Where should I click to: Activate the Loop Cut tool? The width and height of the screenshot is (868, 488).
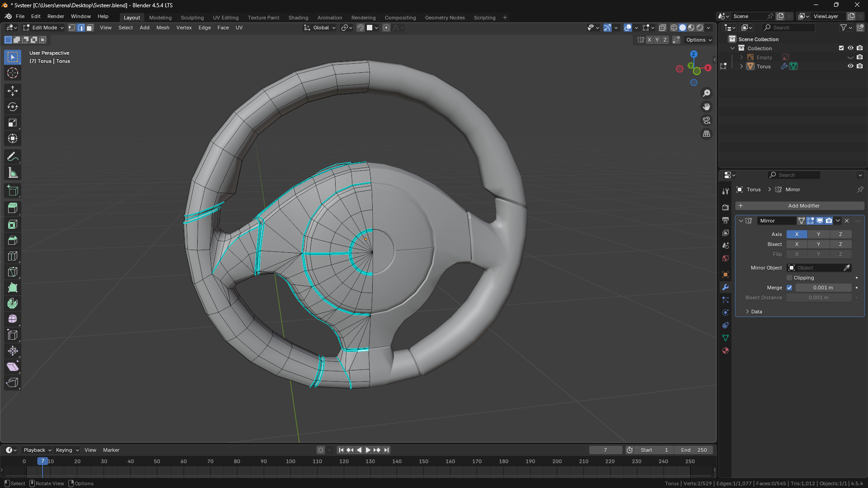pyautogui.click(x=13, y=256)
